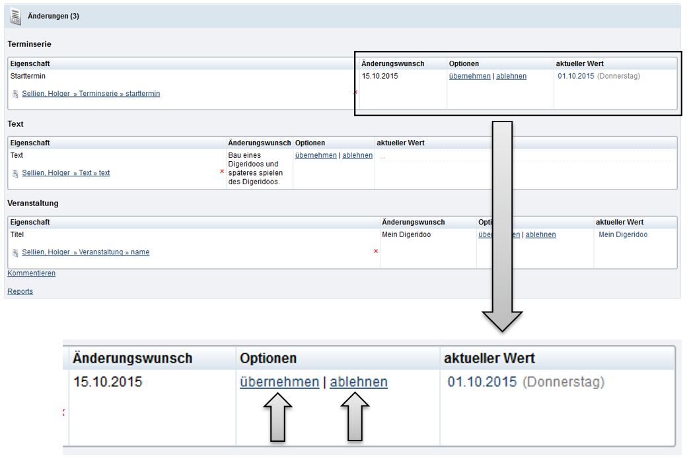Image resolution: width=687 pixels, height=457 pixels.
Task: Click the Änderungen document icon in the header
Action: pos(15,16)
